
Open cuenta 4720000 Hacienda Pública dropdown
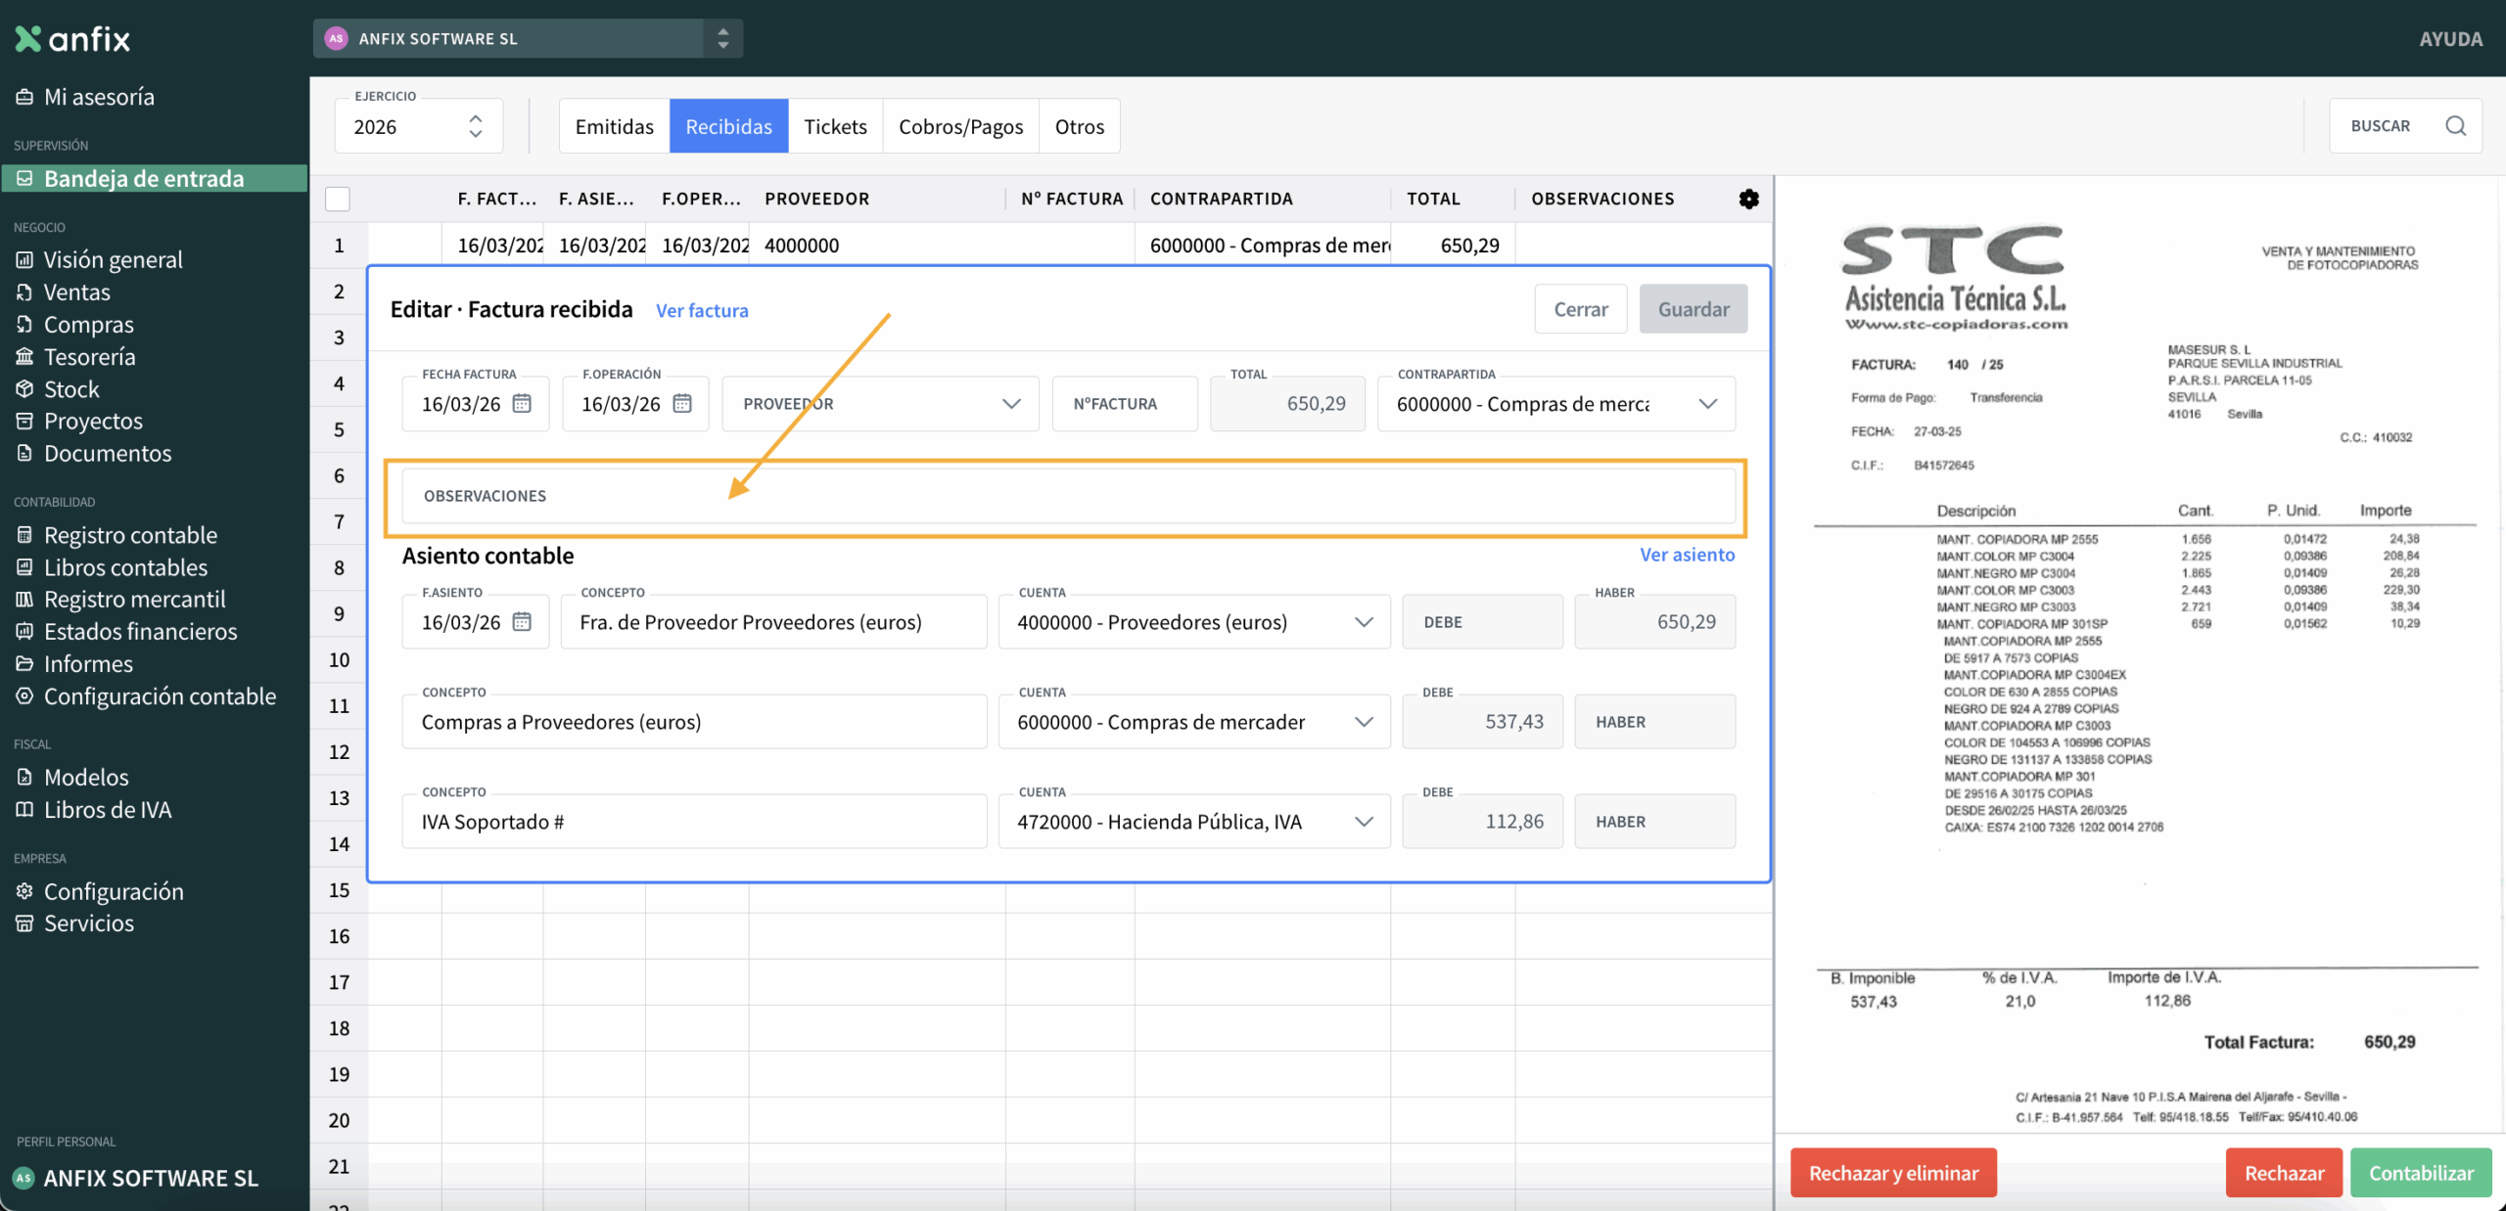(x=1364, y=821)
